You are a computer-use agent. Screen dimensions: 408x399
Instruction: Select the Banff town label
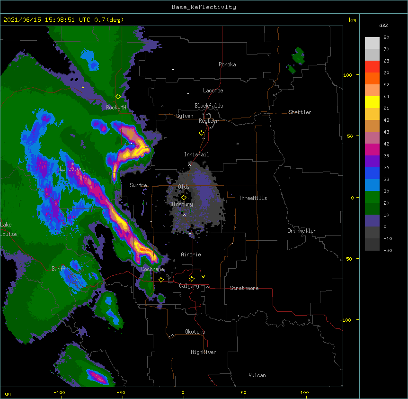tap(59, 269)
